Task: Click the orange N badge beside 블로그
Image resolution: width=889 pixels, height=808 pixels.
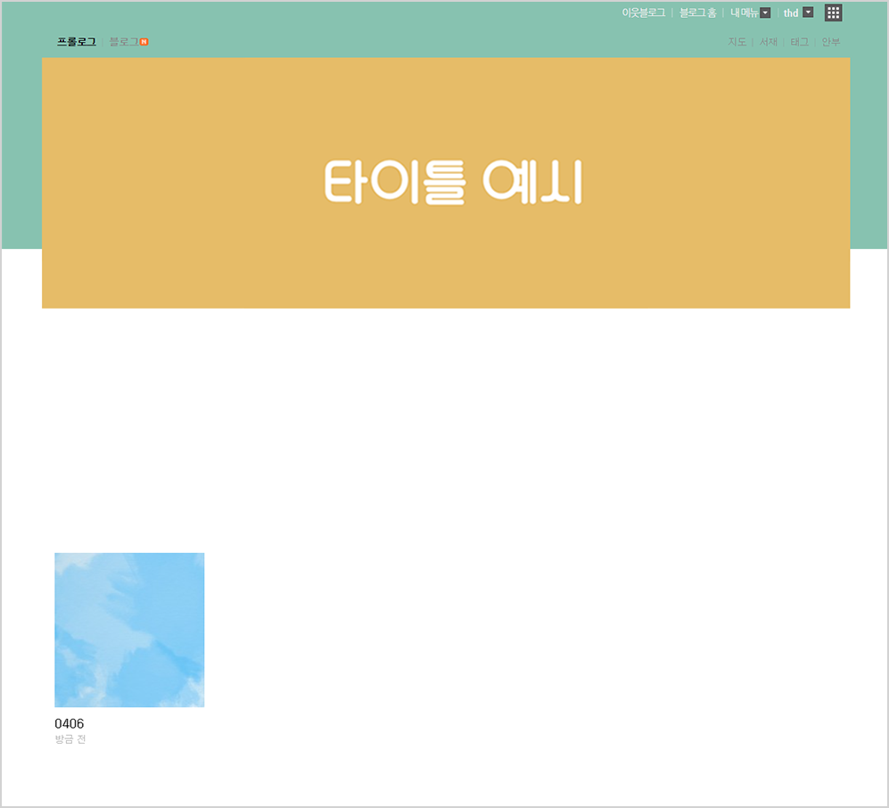Action: click(x=144, y=42)
